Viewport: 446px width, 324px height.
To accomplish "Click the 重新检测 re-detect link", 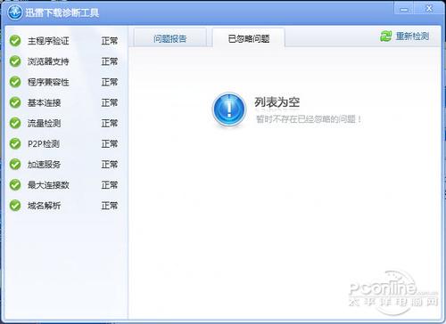I will 412,36.
